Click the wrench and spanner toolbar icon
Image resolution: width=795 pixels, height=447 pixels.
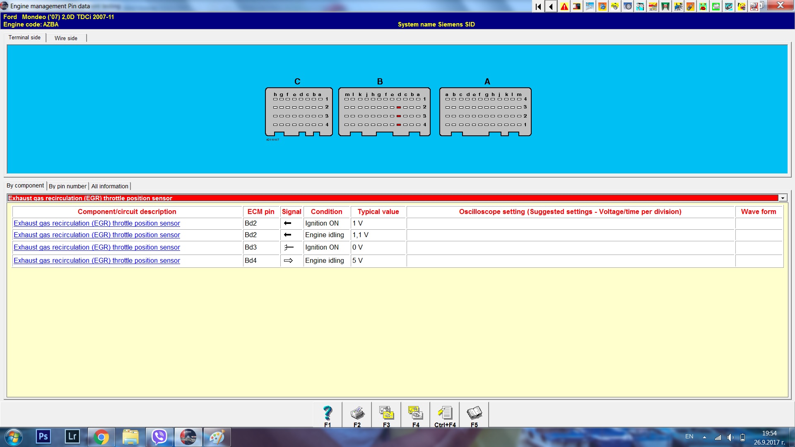(x=590, y=6)
